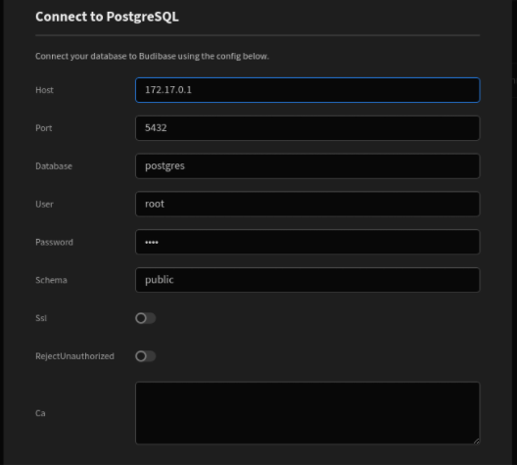Toggle the Ssl switch
517x465 pixels.
pyautogui.click(x=145, y=318)
